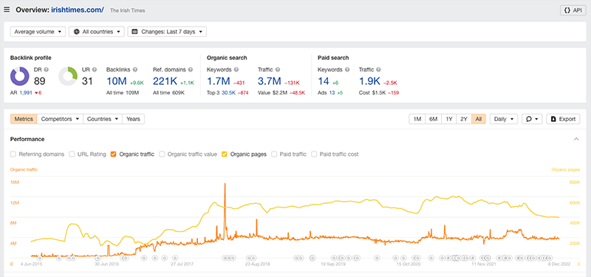This screenshot has width=591, height=277.
Task: Open the Average volume dropdown
Action: tap(38, 32)
